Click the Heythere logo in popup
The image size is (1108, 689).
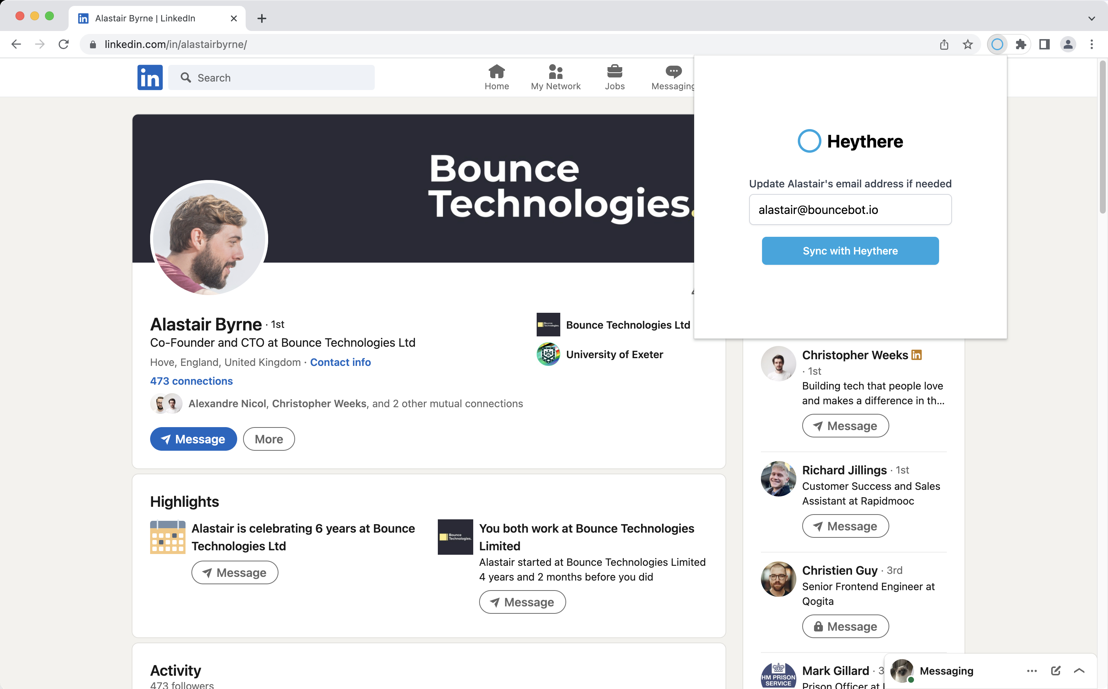(850, 141)
